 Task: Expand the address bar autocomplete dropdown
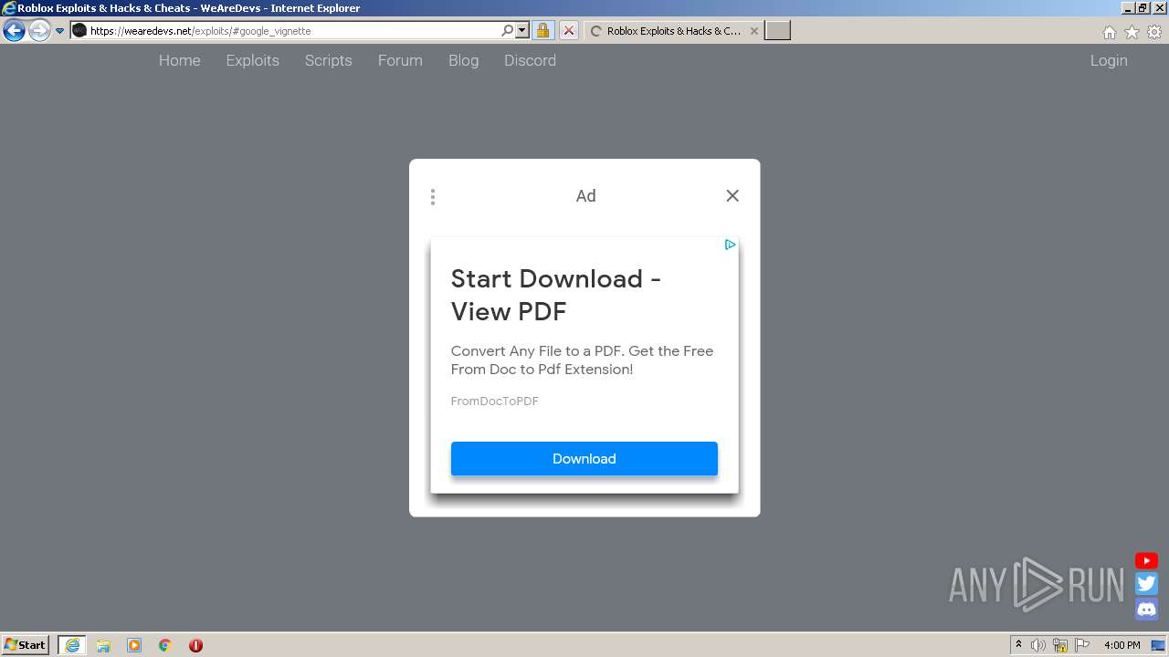click(522, 31)
